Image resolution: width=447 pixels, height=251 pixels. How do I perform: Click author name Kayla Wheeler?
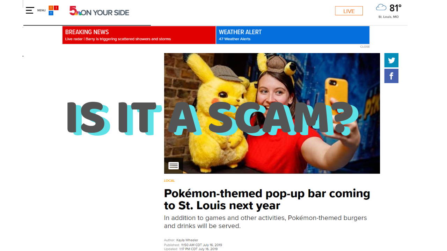pyautogui.click(x=187, y=240)
